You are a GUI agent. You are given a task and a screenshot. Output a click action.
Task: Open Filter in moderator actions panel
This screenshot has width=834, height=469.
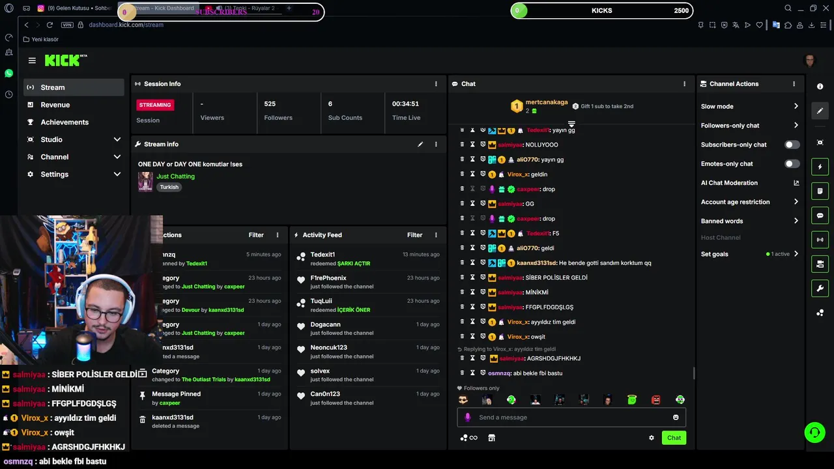(256, 235)
